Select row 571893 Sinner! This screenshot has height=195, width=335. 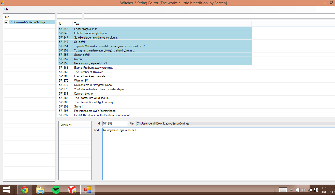tap(155, 107)
